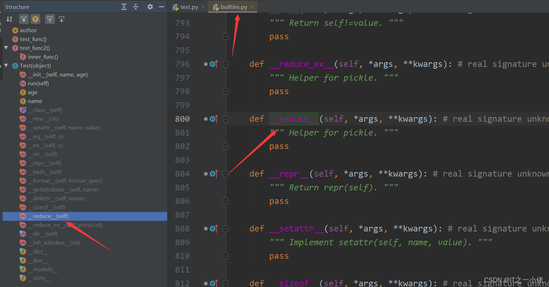Collapse the __reduce_ex__ method using its folding marker

coord(226,64)
